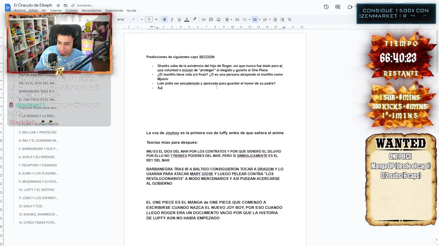Viewport: 439px width, 246px height.
Task: Jump to outline item 10. LUFFY Y EL DESTINO
Action: [37, 190]
